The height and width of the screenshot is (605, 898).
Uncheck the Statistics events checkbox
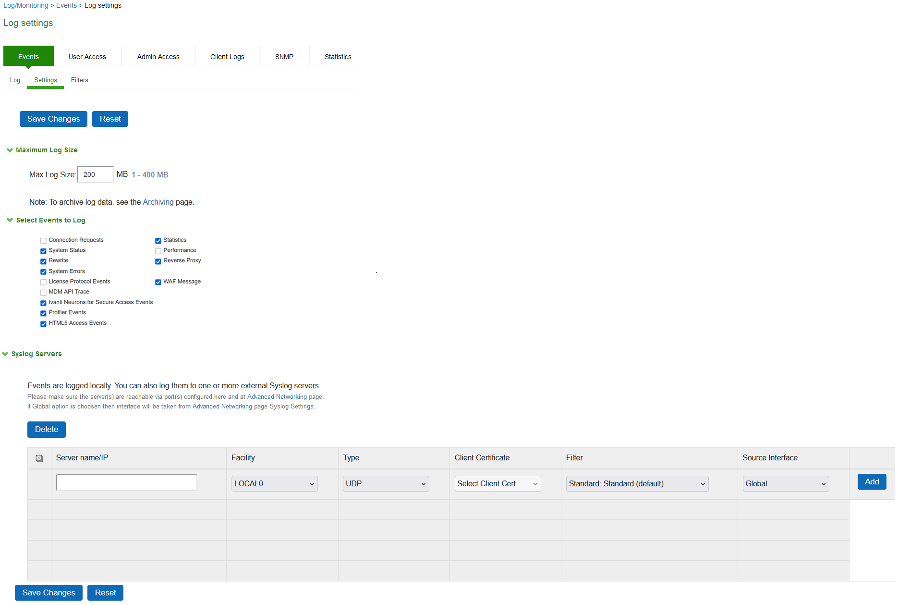tap(158, 241)
